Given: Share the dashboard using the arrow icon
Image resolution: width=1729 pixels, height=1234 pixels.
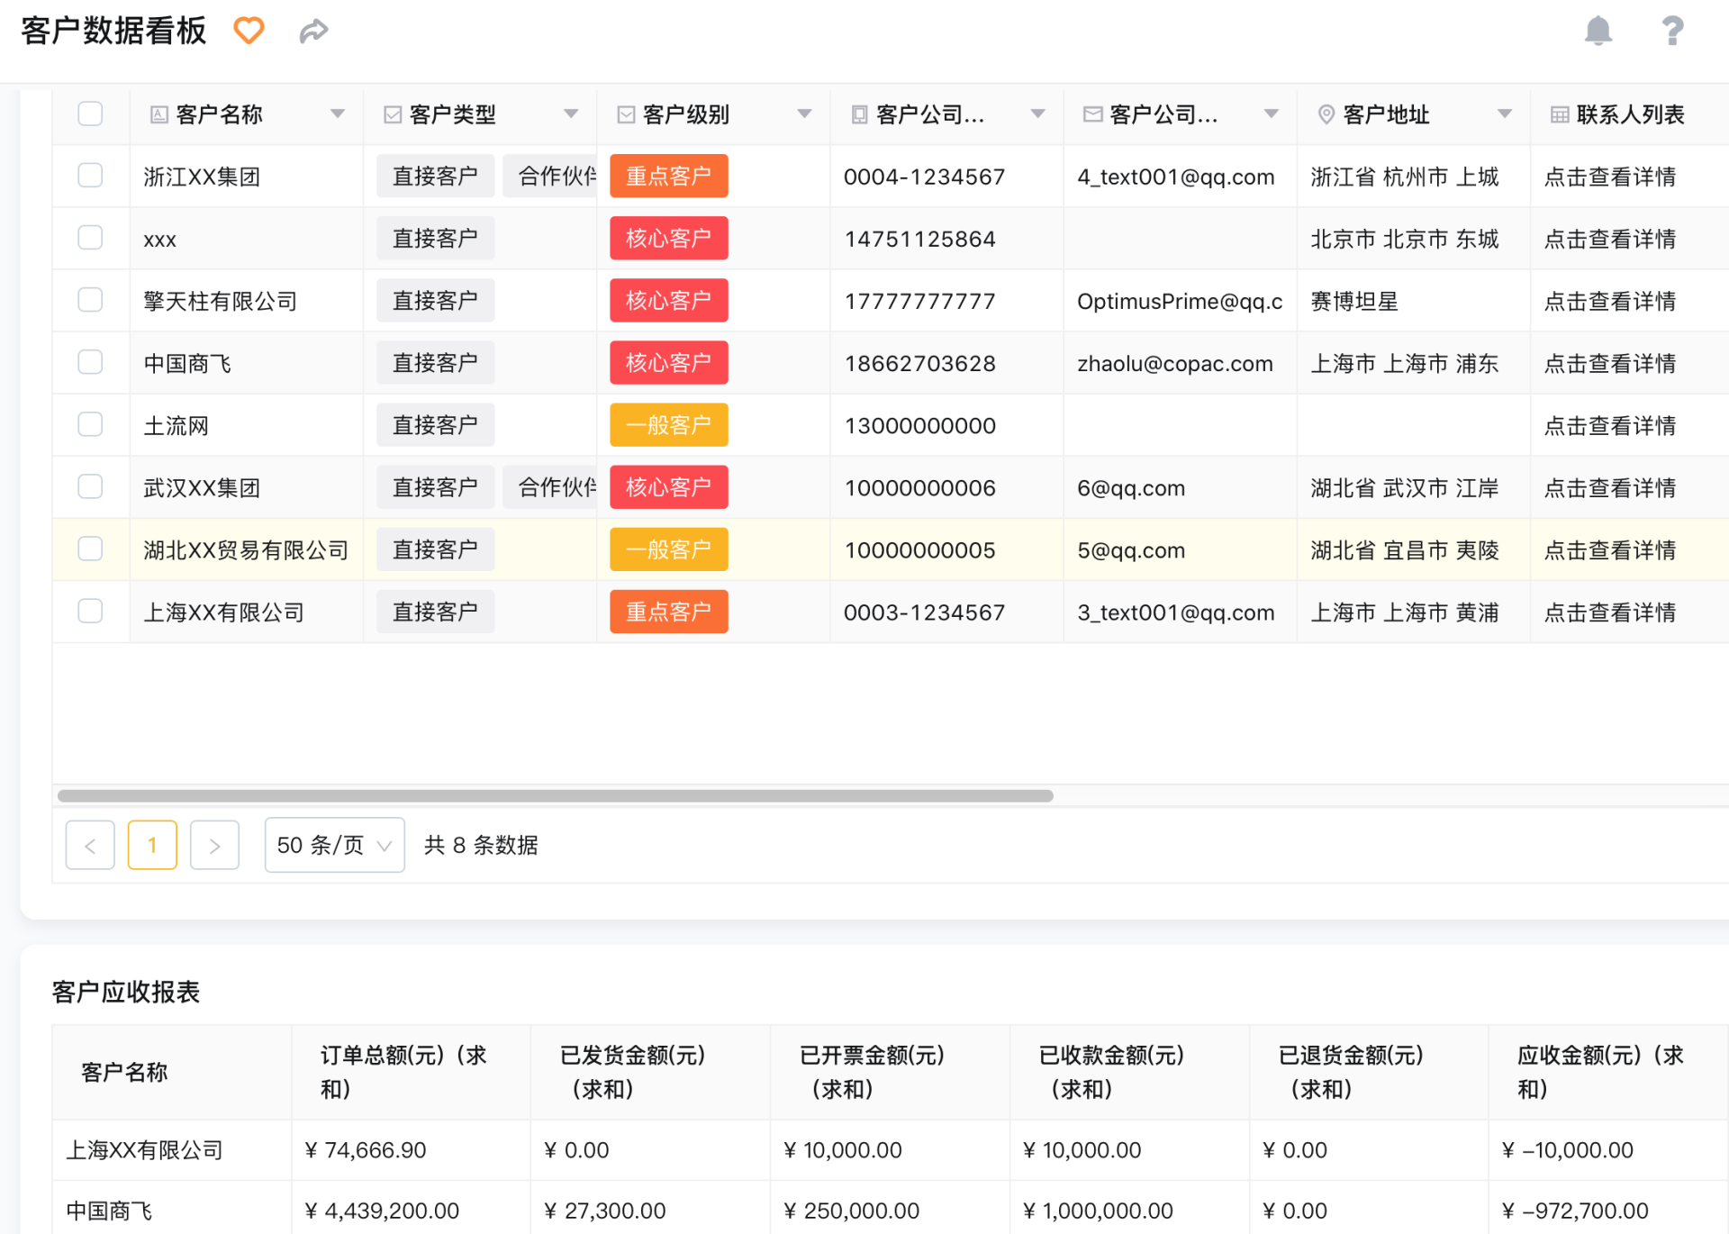Looking at the screenshot, I should pos(313,32).
